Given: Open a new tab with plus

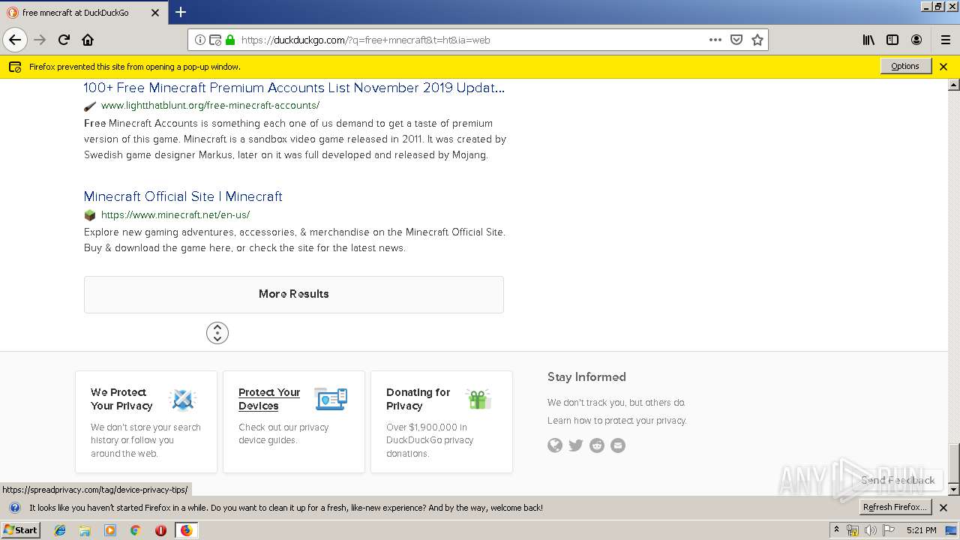Looking at the screenshot, I should pos(181,12).
